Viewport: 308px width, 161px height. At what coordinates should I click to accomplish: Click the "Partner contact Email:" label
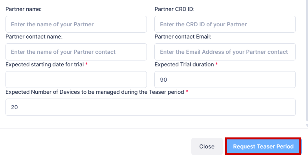[183, 37]
